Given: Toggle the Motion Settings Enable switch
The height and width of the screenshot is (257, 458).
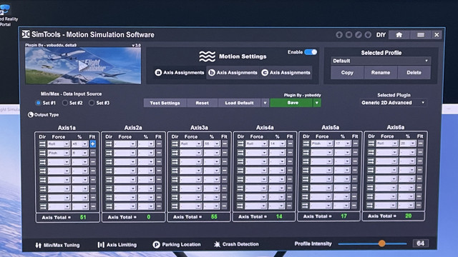Looking at the screenshot, I should coord(311,52).
